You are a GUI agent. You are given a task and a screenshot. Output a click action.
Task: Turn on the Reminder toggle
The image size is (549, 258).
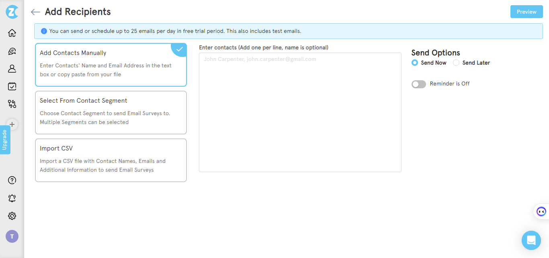[418, 84]
